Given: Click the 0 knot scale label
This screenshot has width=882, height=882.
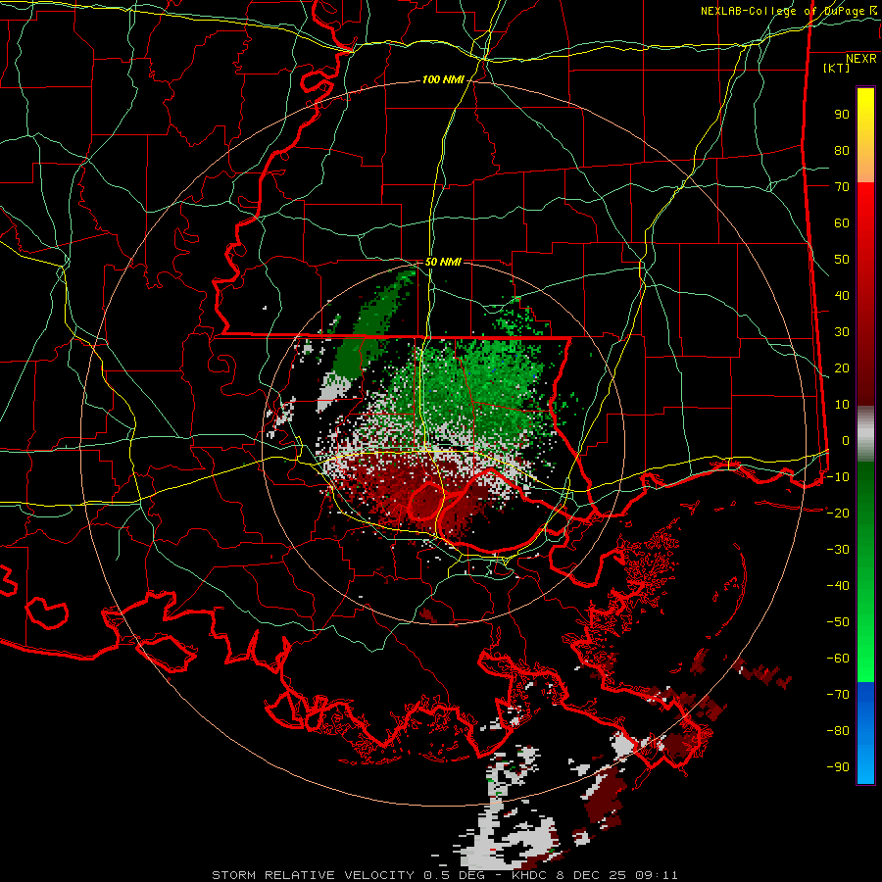Looking at the screenshot, I should click(x=846, y=441).
